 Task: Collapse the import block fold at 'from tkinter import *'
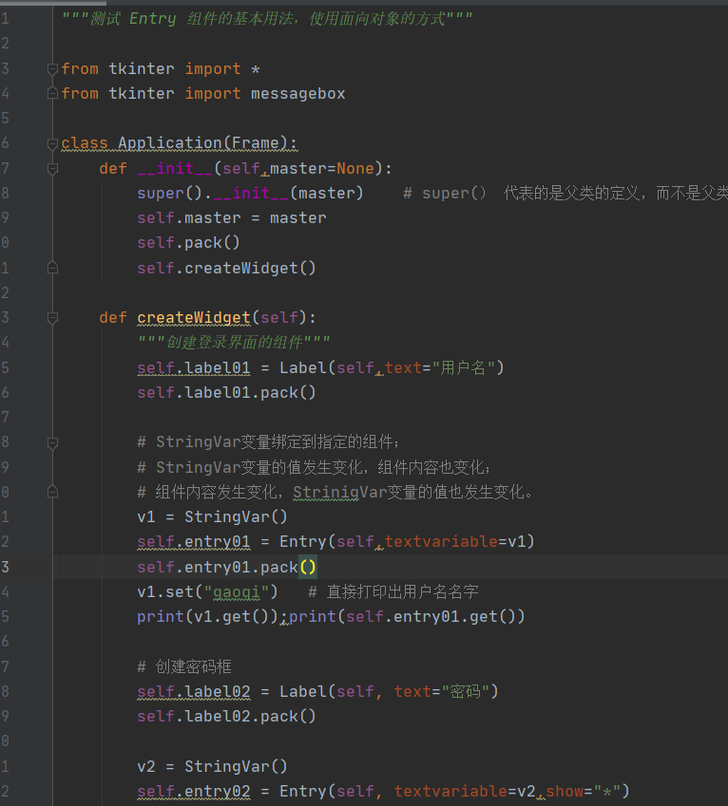pos(52,69)
